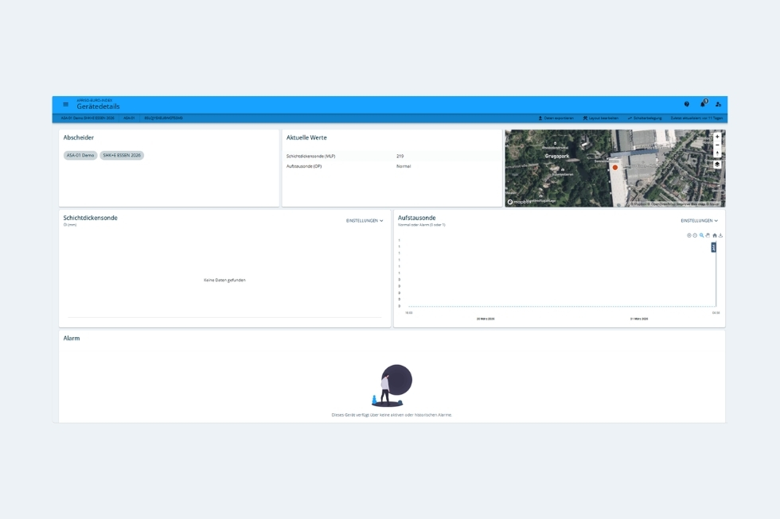Click Daten exportieren in toolbar

(x=556, y=118)
